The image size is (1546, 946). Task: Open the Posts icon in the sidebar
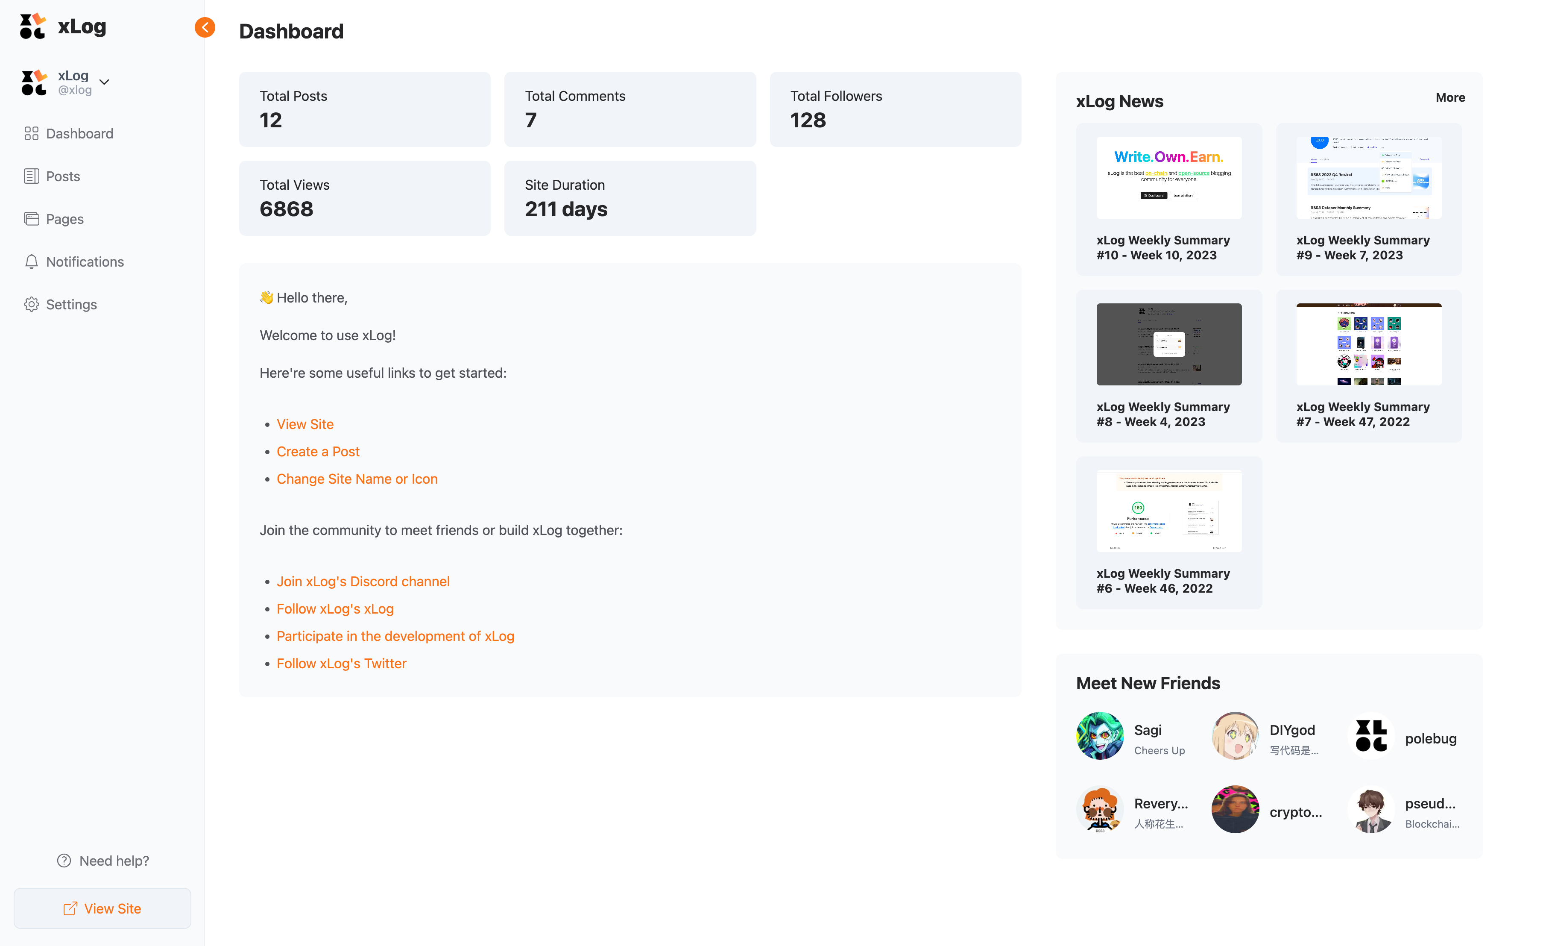pyautogui.click(x=31, y=176)
